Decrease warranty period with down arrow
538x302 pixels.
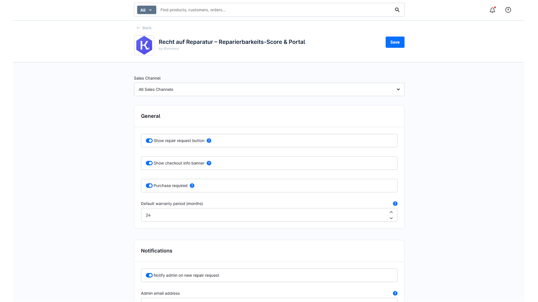[x=391, y=218]
